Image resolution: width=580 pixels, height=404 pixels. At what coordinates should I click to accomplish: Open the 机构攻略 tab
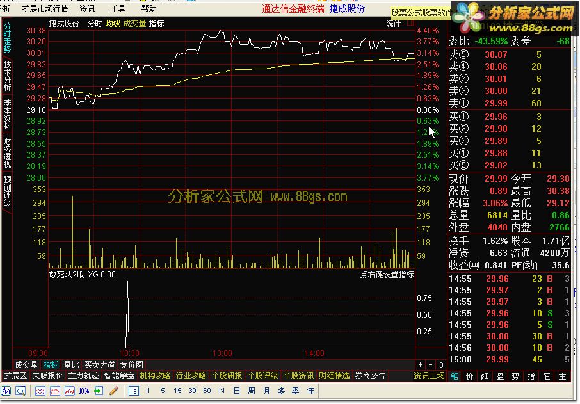[x=155, y=376]
